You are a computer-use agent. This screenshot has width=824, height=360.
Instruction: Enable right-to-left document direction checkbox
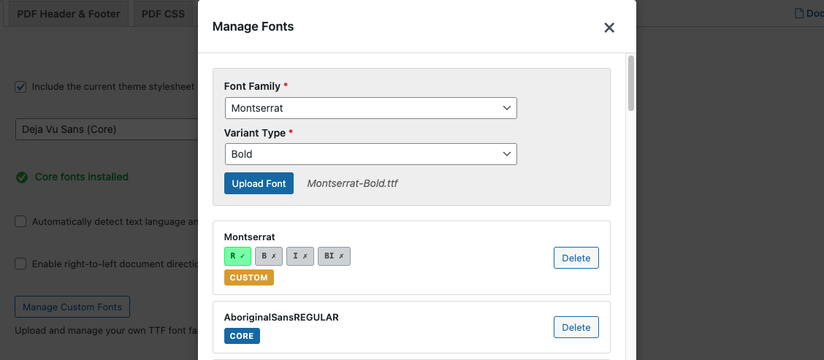coord(20,264)
